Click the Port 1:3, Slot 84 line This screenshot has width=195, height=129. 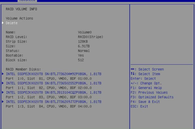click(49, 106)
